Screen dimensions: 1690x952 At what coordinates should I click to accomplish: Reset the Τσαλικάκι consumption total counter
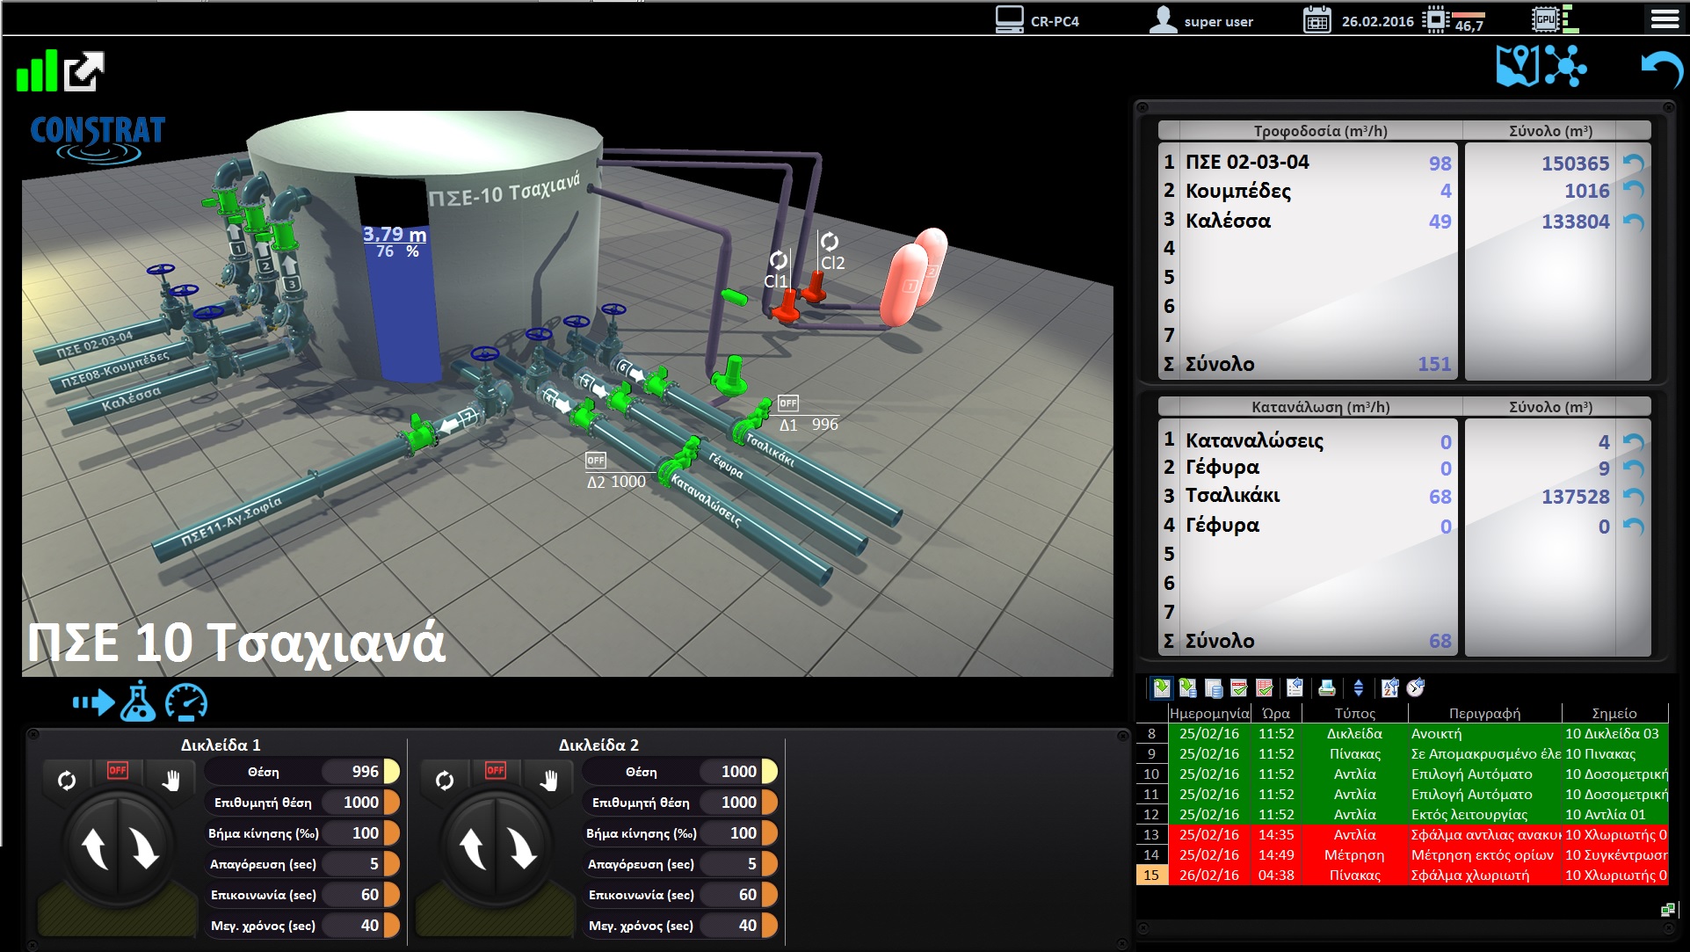point(1633,497)
